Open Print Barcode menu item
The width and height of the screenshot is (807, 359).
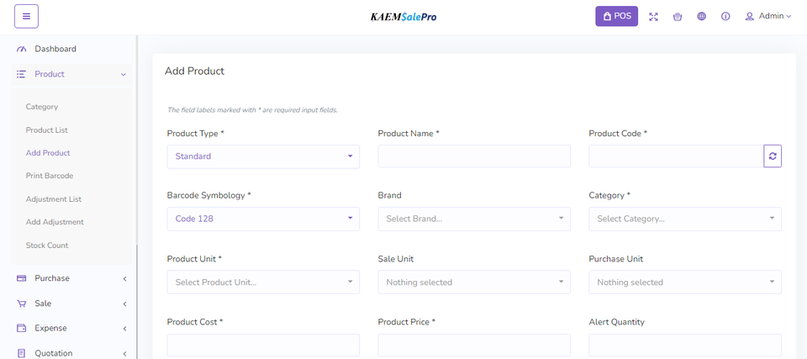[x=49, y=176]
